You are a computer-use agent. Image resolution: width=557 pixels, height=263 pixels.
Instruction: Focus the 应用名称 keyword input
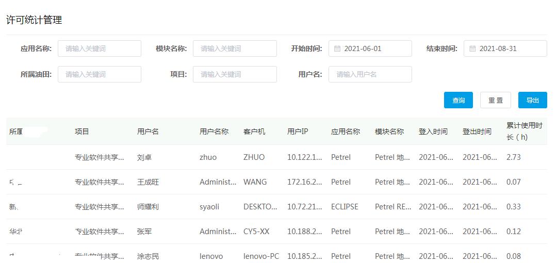[100, 48]
